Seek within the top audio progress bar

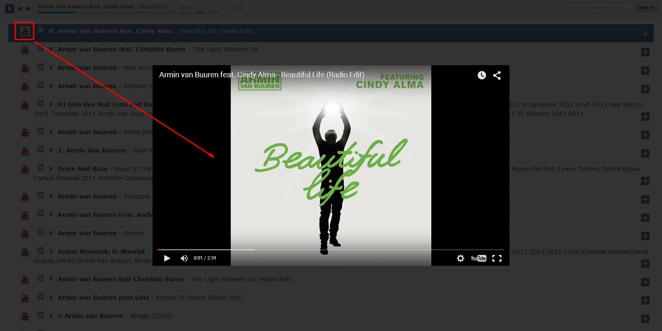point(115,13)
